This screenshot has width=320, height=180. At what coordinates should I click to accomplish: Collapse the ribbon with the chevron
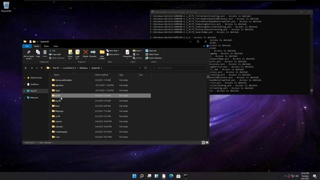pos(204,46)
